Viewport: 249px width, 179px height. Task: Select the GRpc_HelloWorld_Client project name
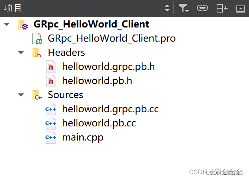point(91,24)
